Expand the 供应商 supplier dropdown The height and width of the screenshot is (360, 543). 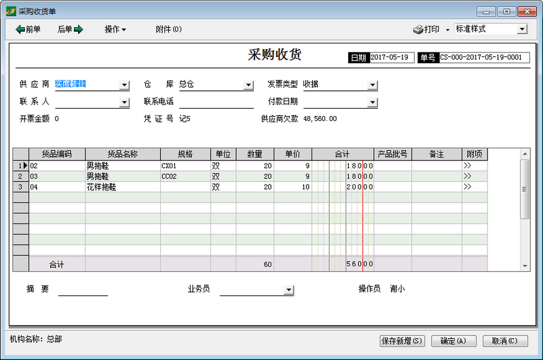124,85
